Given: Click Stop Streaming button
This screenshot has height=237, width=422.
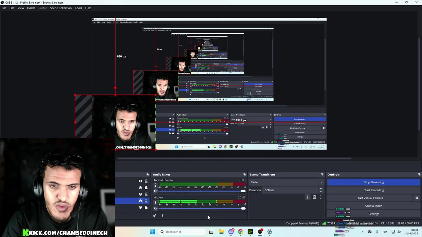Looking at the screenshot, I should point(374,182).
